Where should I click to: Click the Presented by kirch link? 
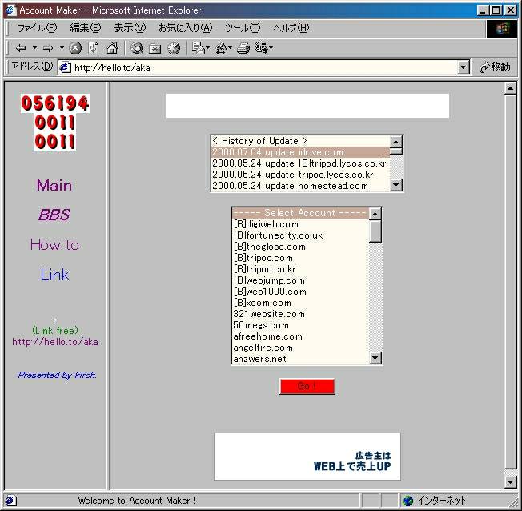tap(58, 375)
